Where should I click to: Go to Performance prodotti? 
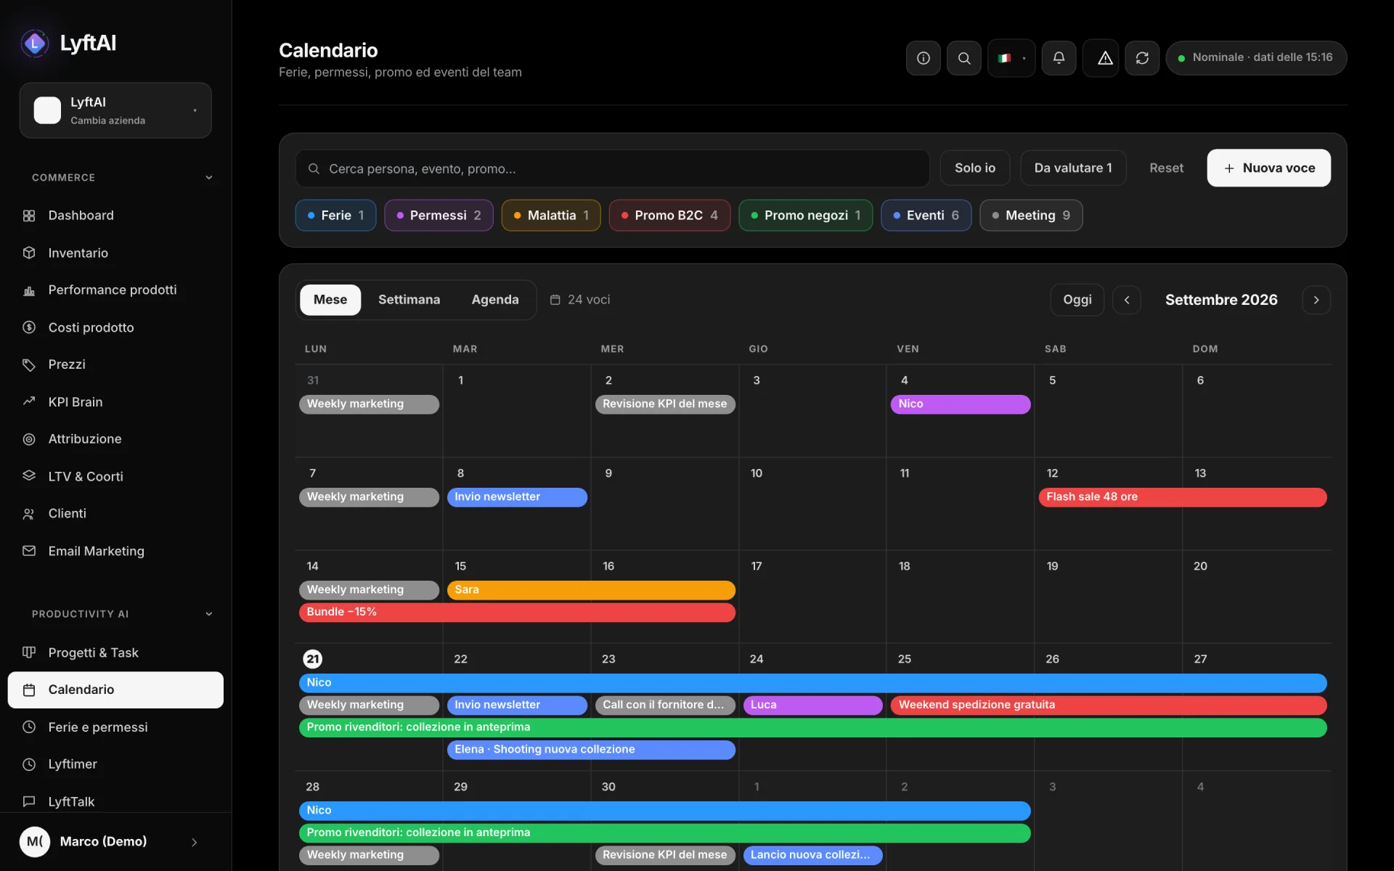coord(115,290)
